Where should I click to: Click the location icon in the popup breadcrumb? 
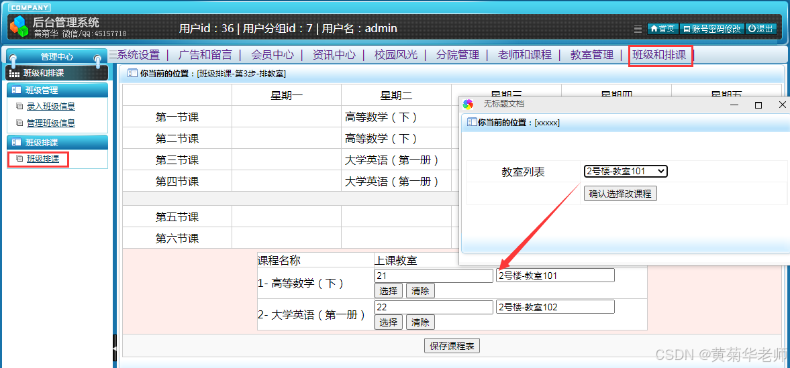pos(472,122)
